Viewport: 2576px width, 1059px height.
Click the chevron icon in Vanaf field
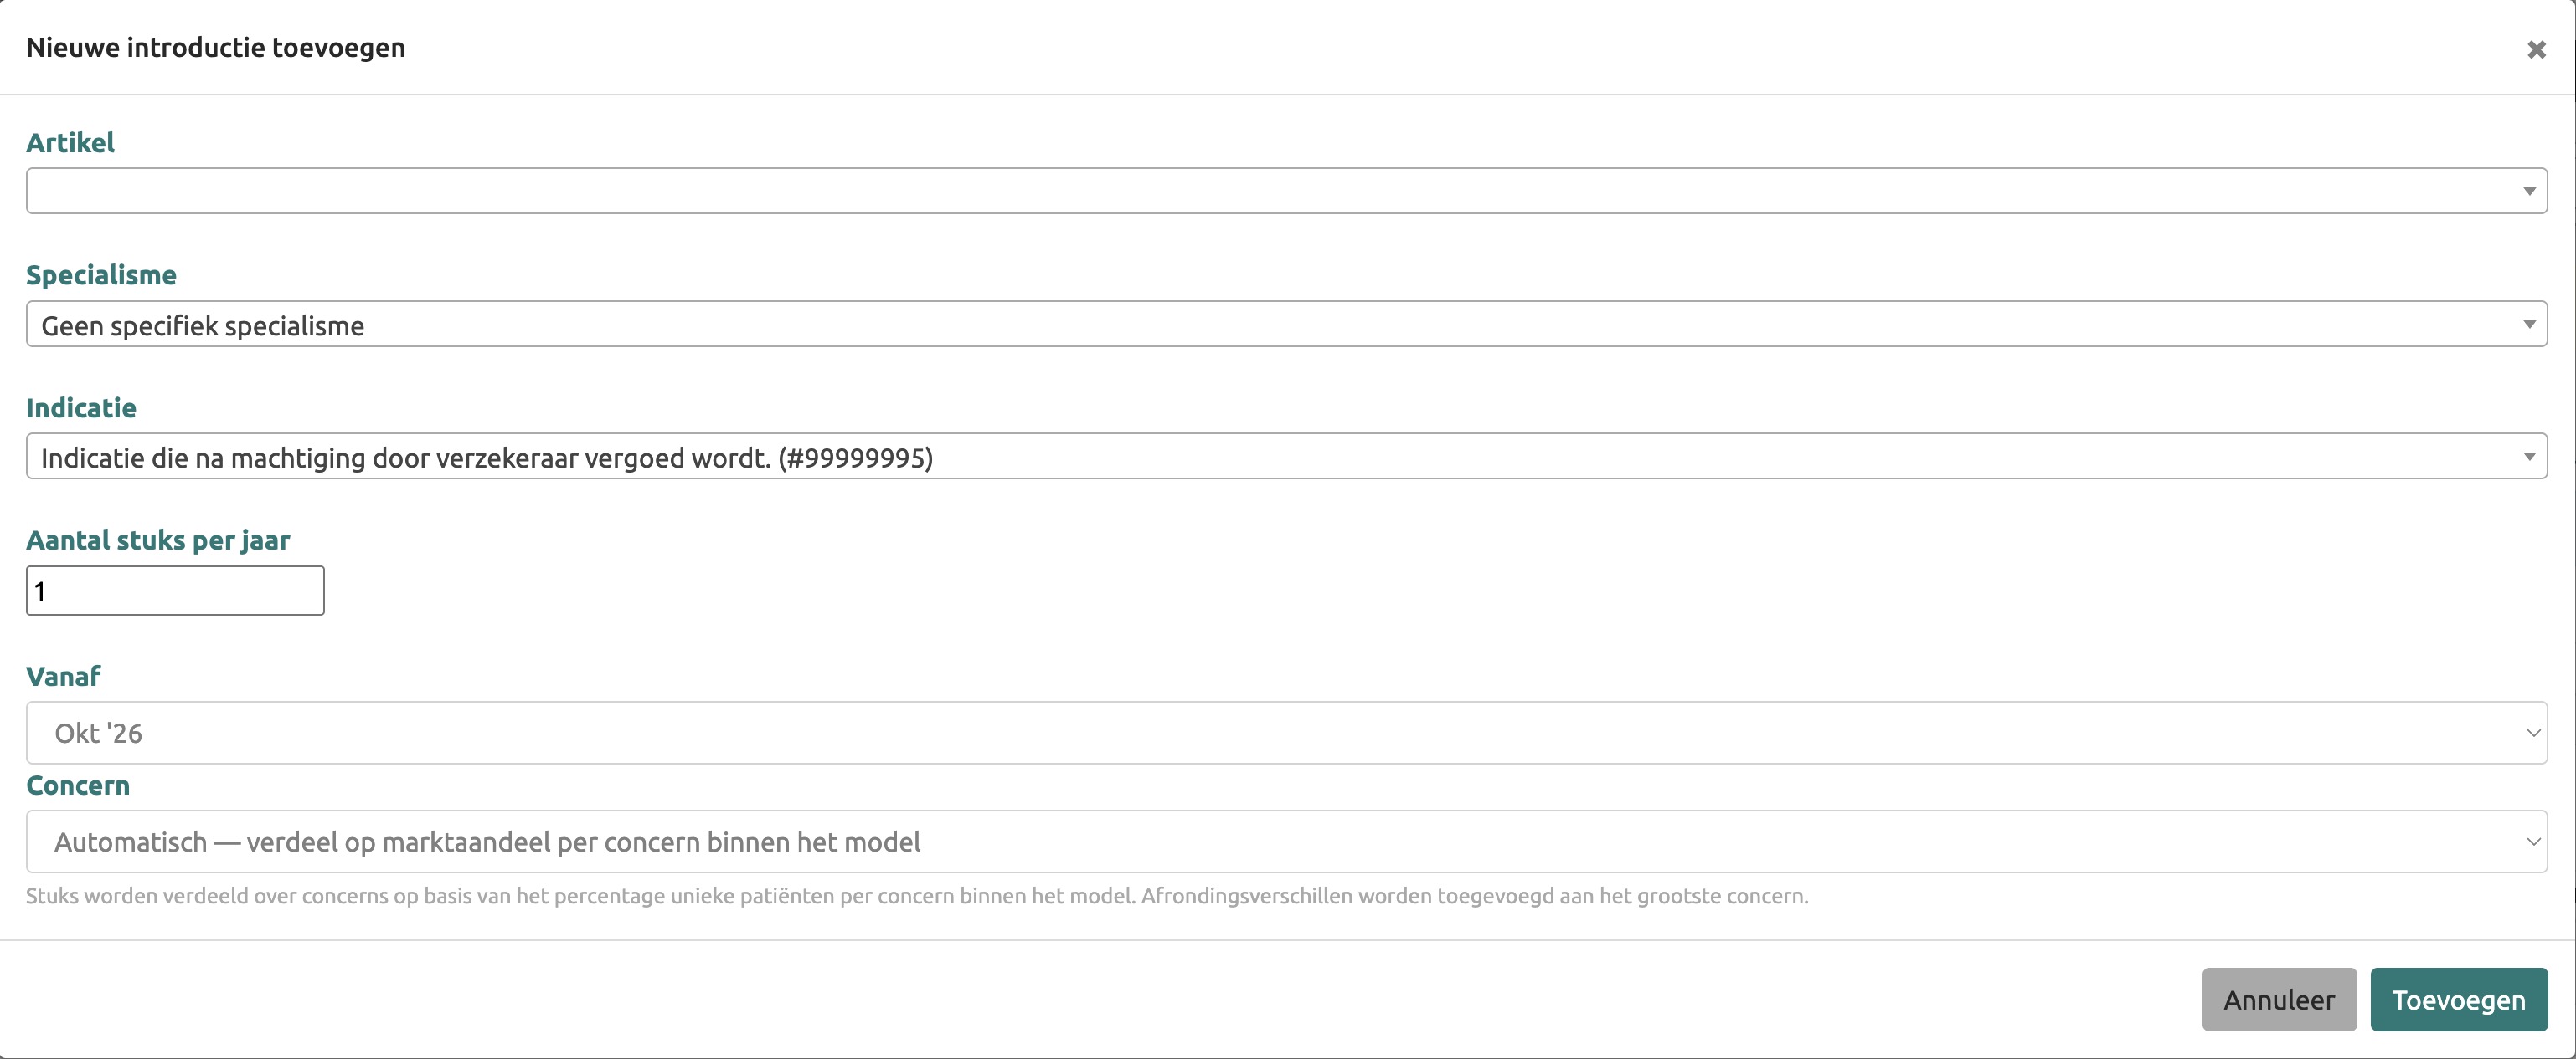pyautogui.click(x=2533, y=732)
